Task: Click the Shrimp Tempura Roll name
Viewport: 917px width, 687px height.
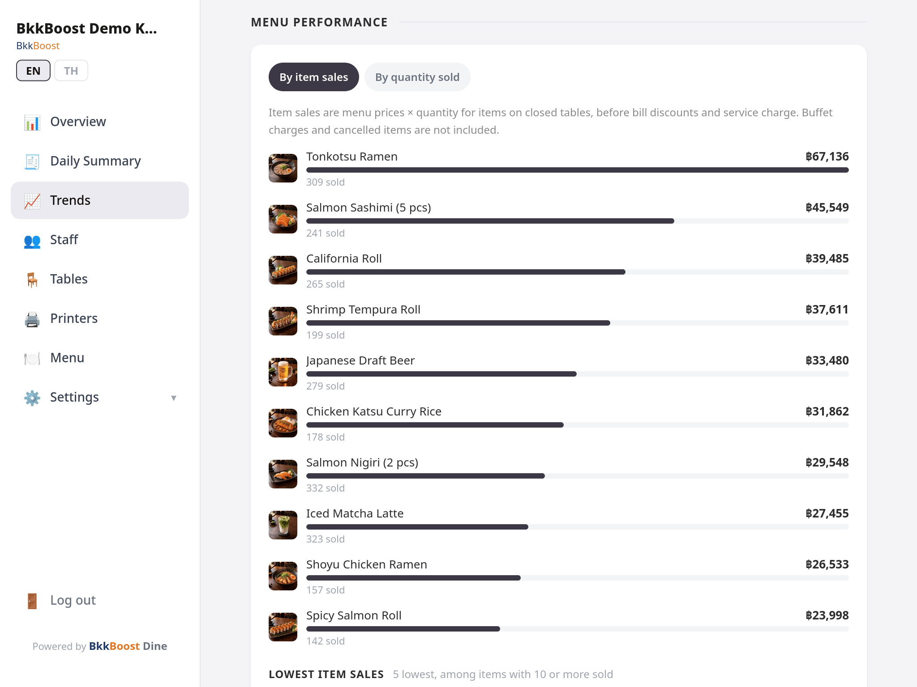Action: 363,310
